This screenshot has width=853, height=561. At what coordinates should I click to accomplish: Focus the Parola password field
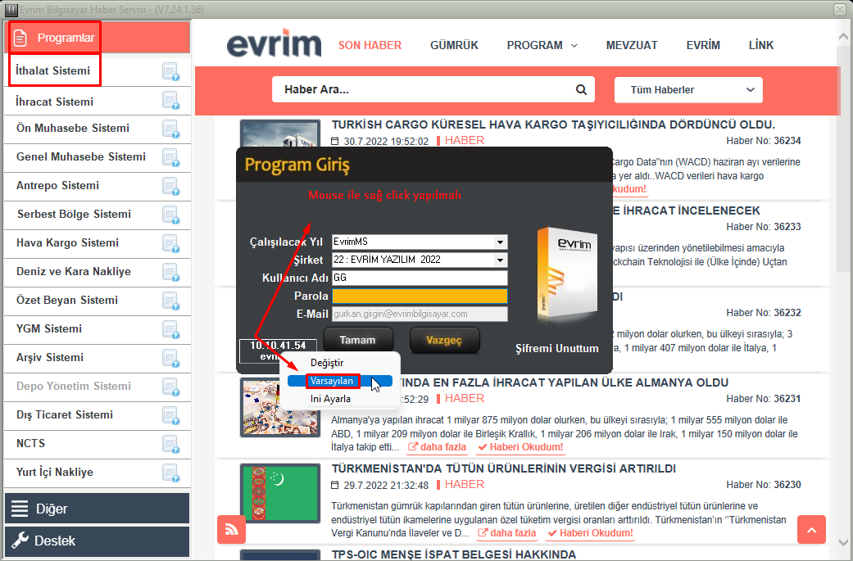tap(419, 296)
